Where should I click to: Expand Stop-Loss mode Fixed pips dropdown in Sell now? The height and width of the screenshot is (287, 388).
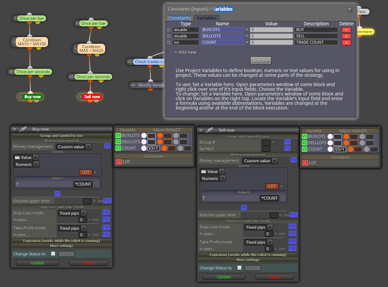[258, 227]
